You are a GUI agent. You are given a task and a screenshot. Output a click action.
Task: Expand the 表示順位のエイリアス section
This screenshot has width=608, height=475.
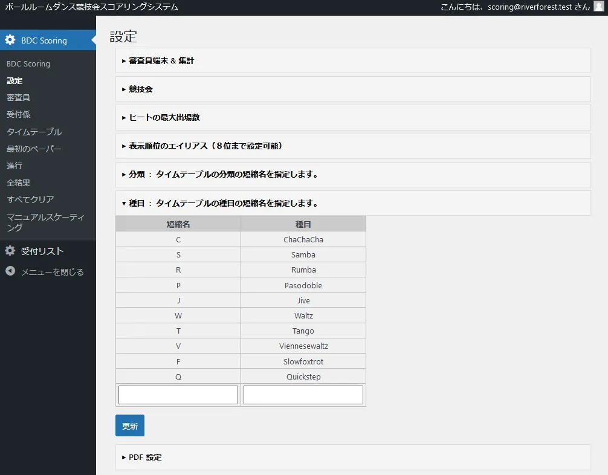205,146
